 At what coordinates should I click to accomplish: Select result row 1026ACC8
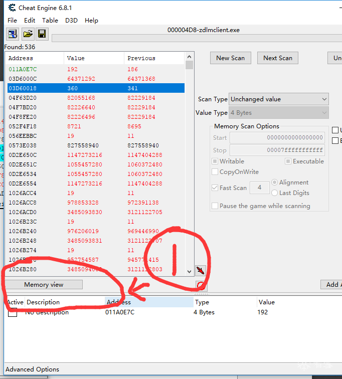point(96,203)
